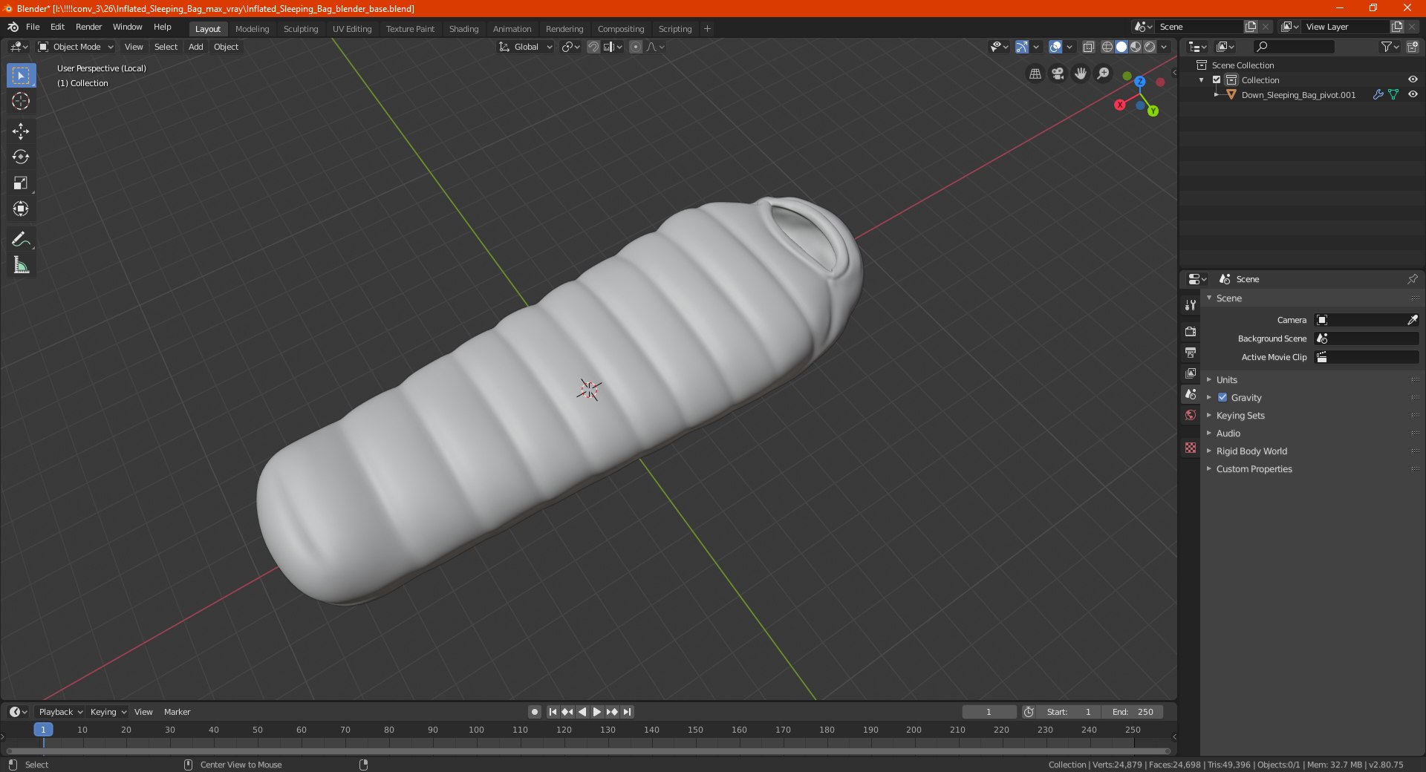Viewport: 1426px width, 772px height.
Task: Switch to the Modeling workspace tab
Action: click(x=252, y=29)
